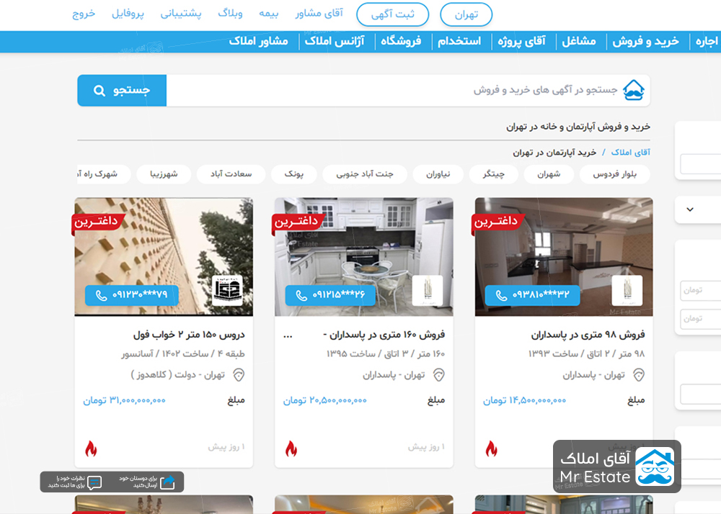Click the price ۳۱,۰۰۰,۰۰۰,۰۰۰ تومان

(x=124, y=401)
